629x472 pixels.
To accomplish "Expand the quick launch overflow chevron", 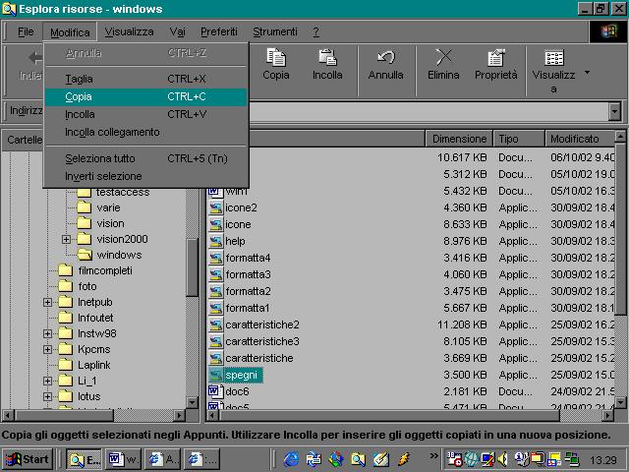I will click(433, 455).
